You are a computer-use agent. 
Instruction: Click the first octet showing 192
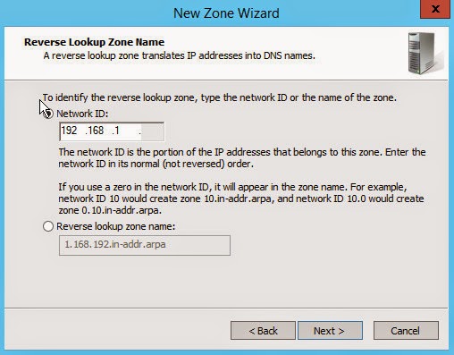70,131
